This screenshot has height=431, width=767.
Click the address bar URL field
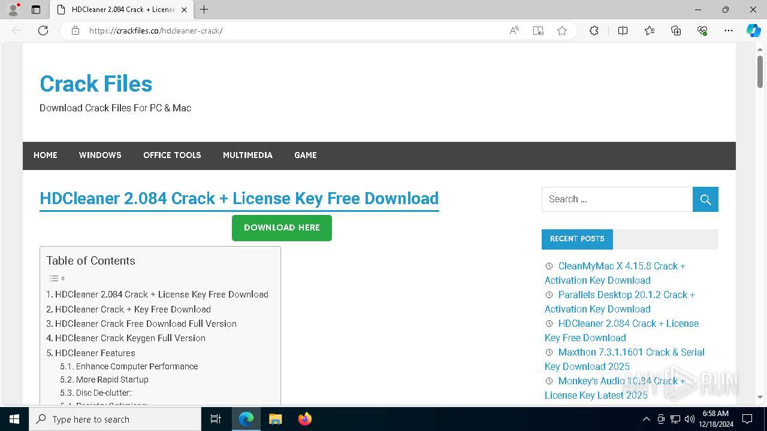(x=294, y=31)
